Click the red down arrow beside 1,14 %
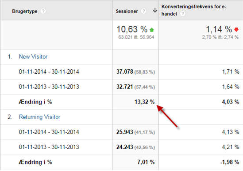 (x=236, y=29)
